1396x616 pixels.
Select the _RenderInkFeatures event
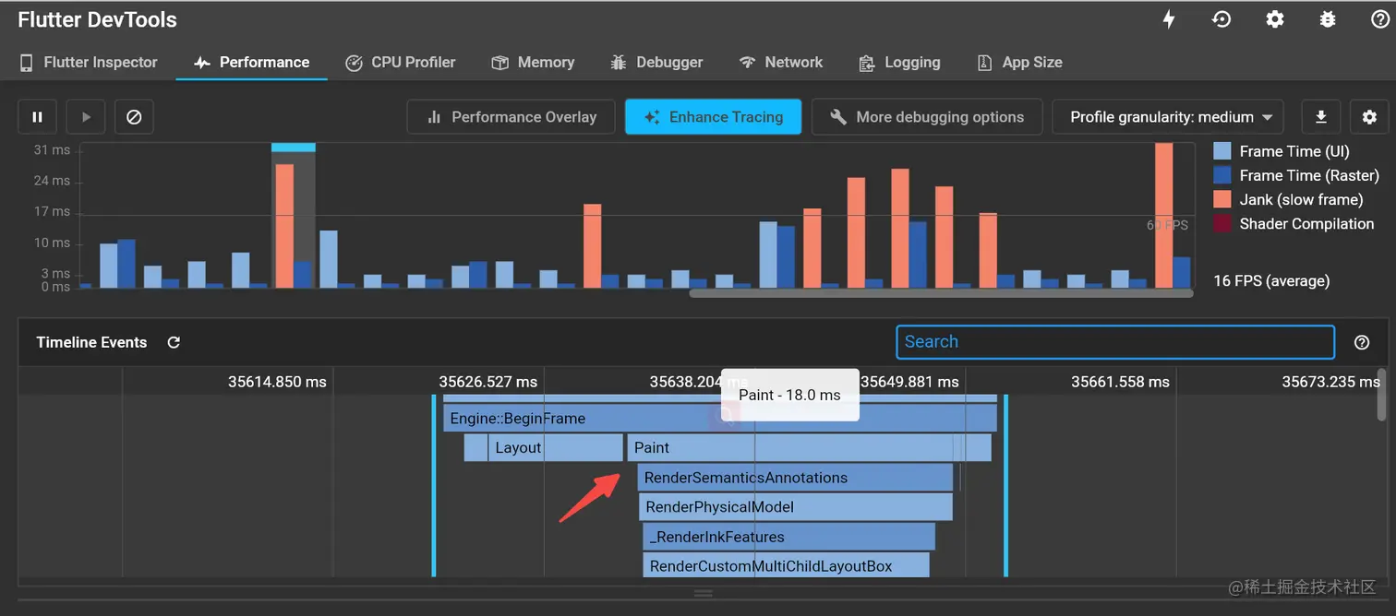pos(789,537)
